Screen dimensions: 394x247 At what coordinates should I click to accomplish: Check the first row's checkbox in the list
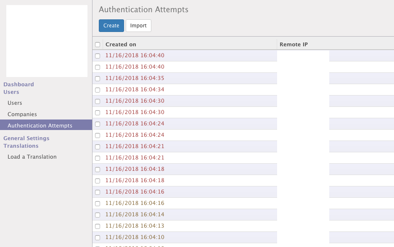(98, 56)
